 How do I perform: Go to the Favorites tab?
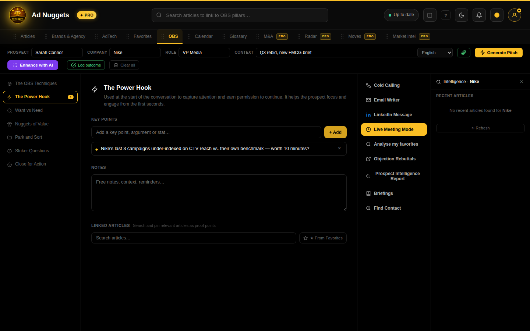(x=139, y=36)
